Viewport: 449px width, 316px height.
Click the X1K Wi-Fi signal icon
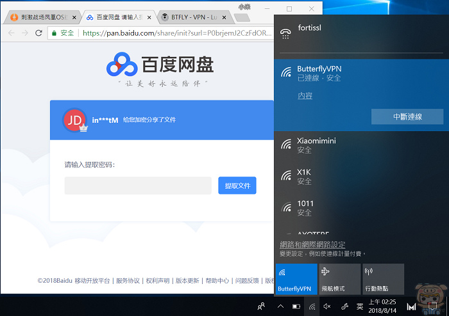point(286,175)
